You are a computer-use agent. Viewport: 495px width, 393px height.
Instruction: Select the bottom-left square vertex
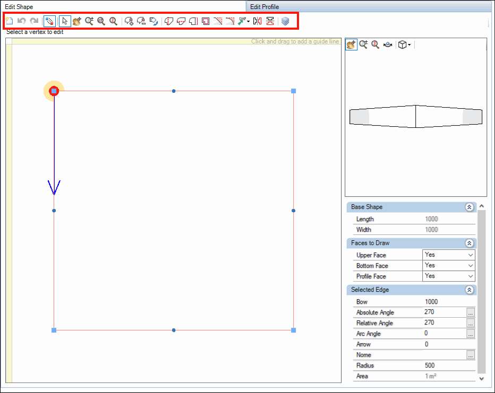[54, 330]
